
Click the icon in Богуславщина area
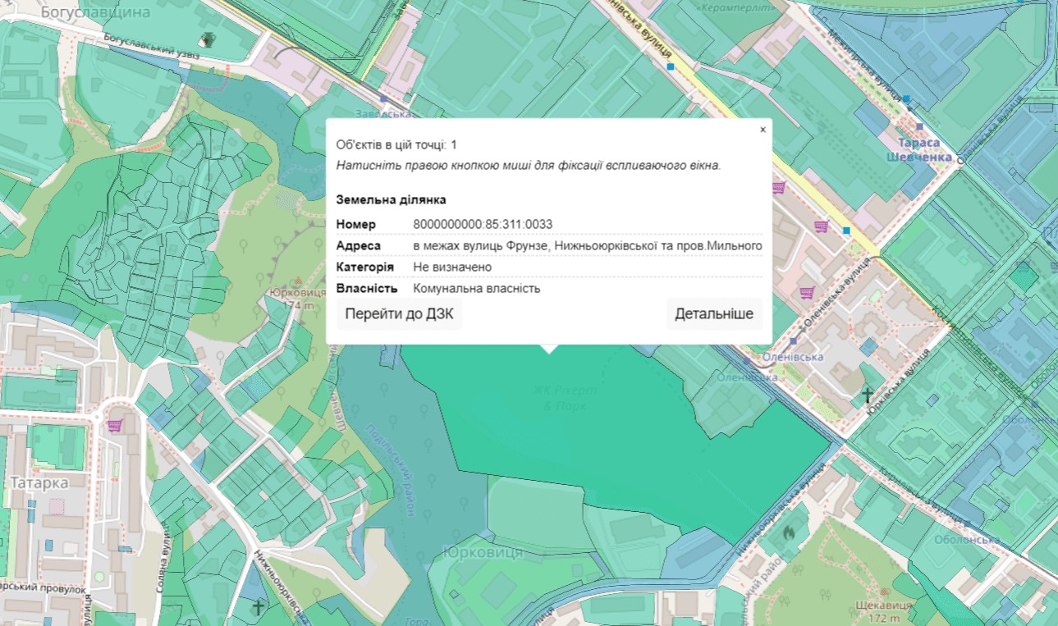tap(208, 39)
